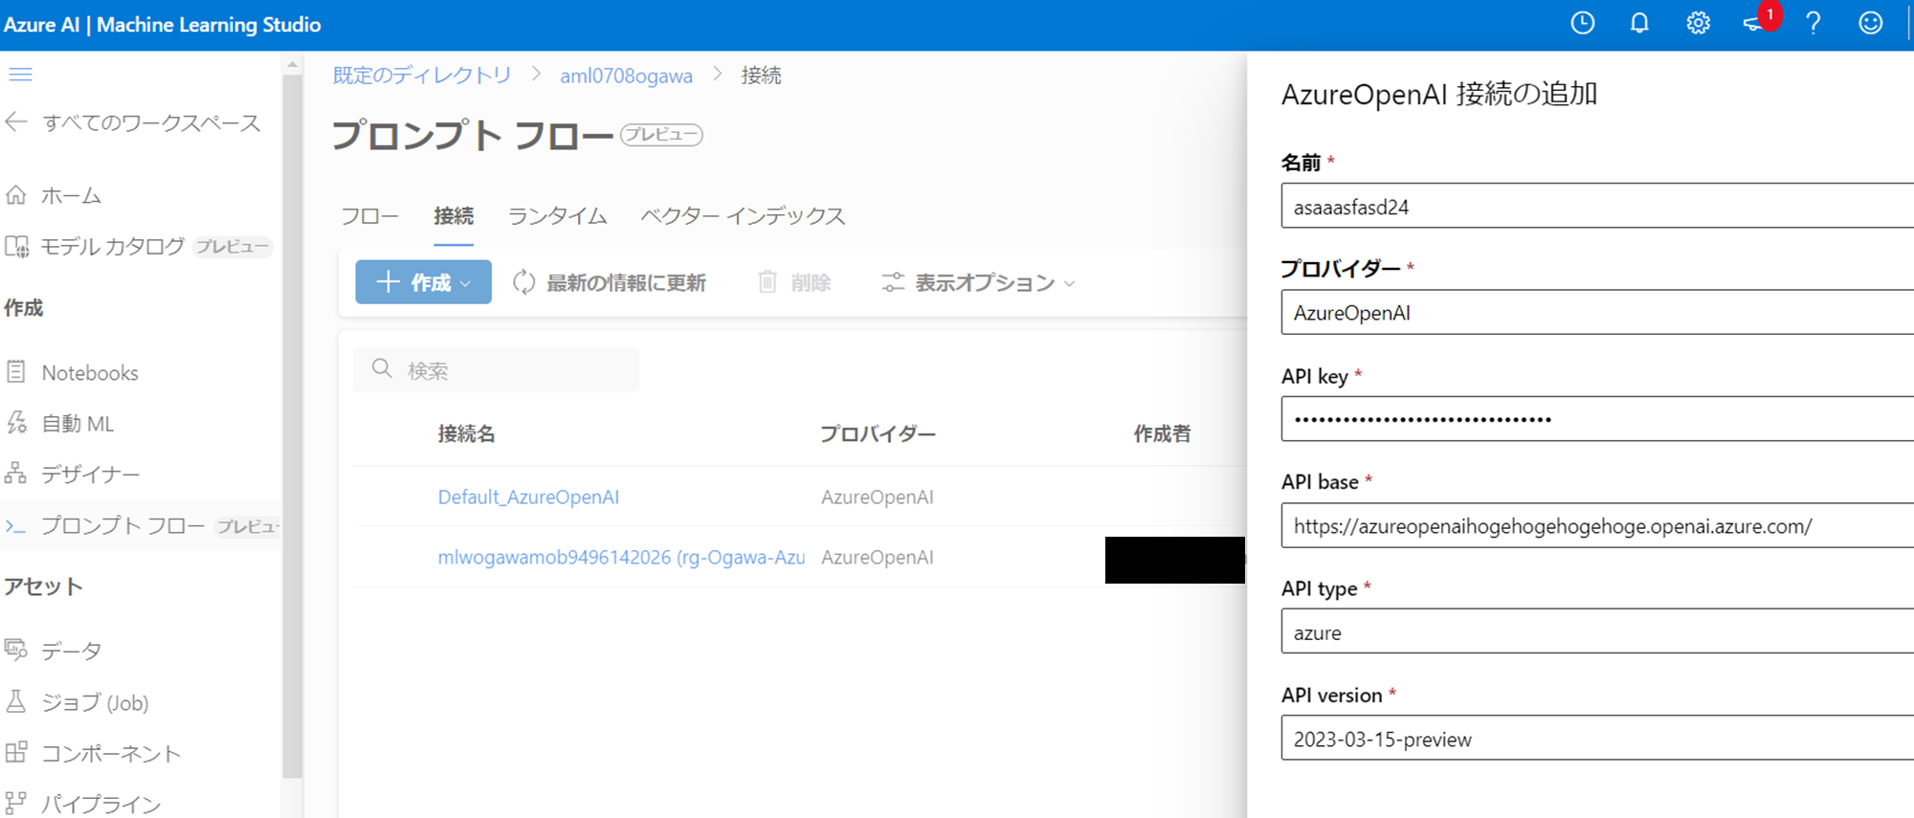This screenshot has height=818, width=1914.
Task: Sort by 接続名 column header
Action: 466,433
